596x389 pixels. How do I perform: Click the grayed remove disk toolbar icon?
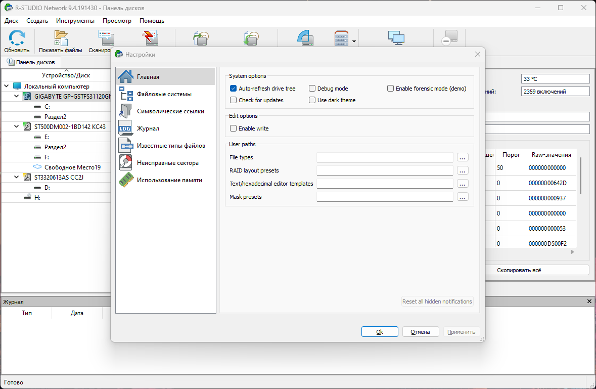(450, 38)
